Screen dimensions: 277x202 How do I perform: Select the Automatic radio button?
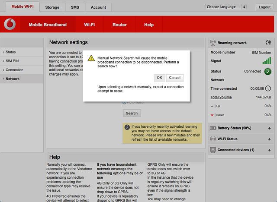click(124, 102)
